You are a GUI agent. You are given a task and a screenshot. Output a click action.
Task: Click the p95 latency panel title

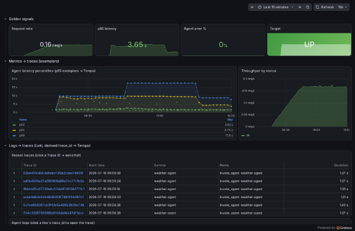pos(107,29)
